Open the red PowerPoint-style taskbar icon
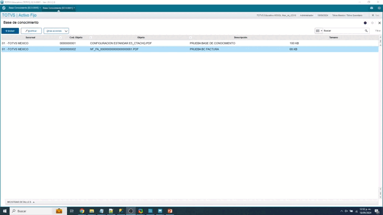Viewport: 383px width, 215px height. coord(170,211)
